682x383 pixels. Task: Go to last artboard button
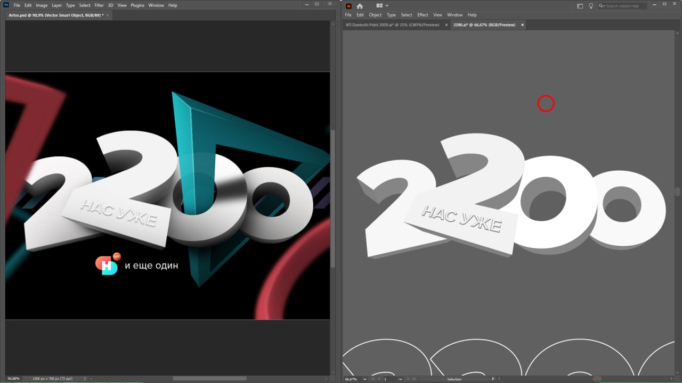click(x=414, y=379)
